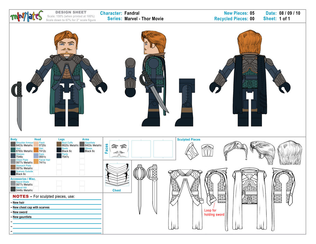
Task: Click the Eyes 0651c color swatch
Action: 36,156
